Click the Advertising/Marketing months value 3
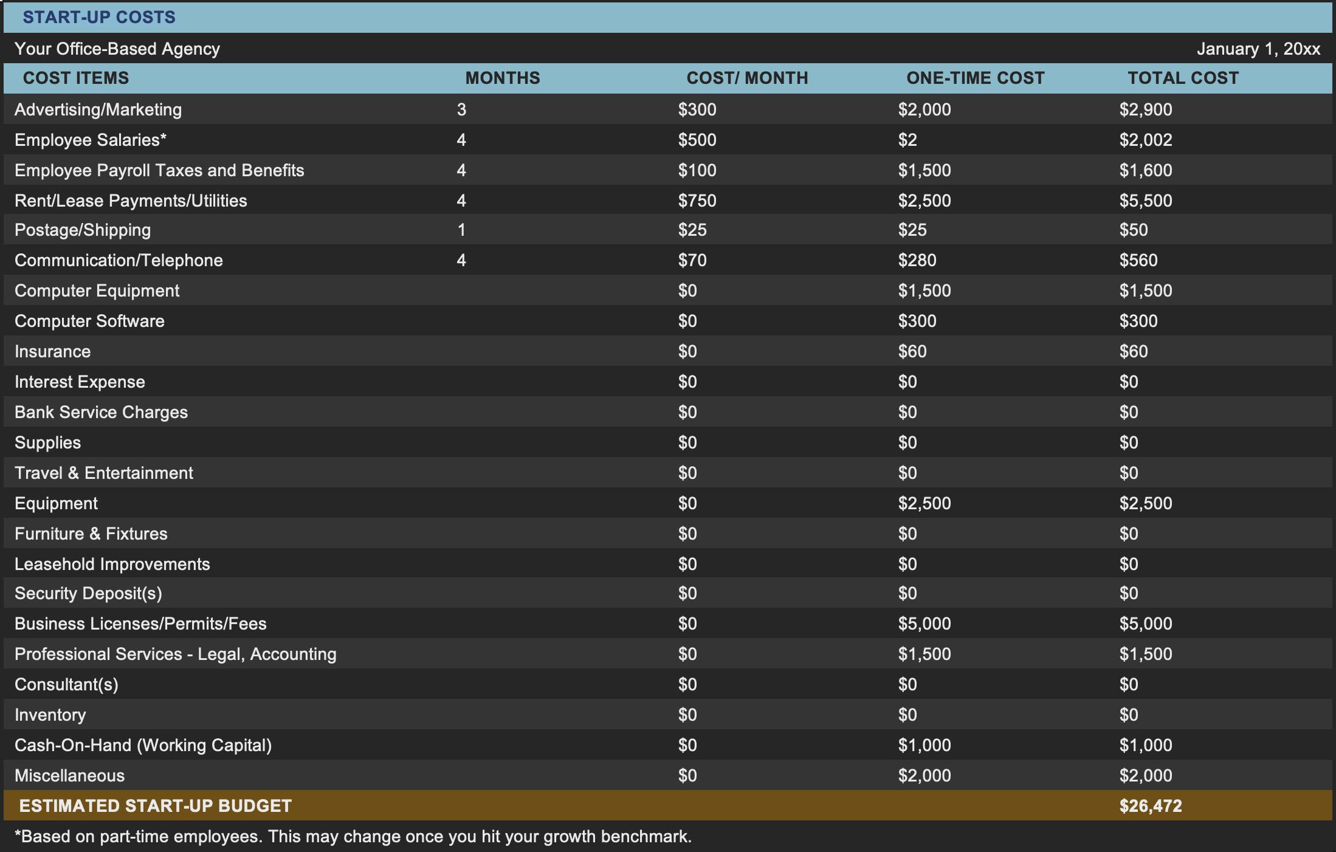The image size is (1336, 852). click(461, 109)
